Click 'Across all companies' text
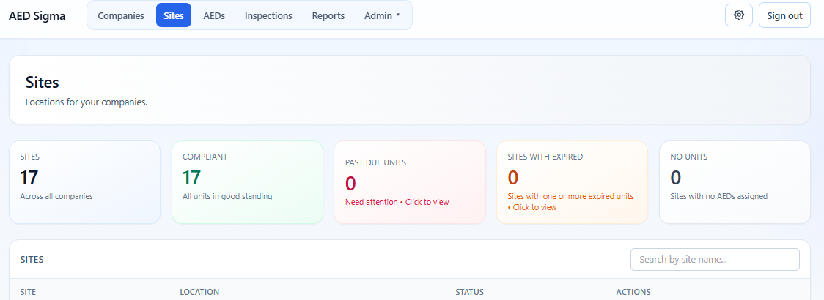Viewport: 824px width, 300px height. point(56,196)
